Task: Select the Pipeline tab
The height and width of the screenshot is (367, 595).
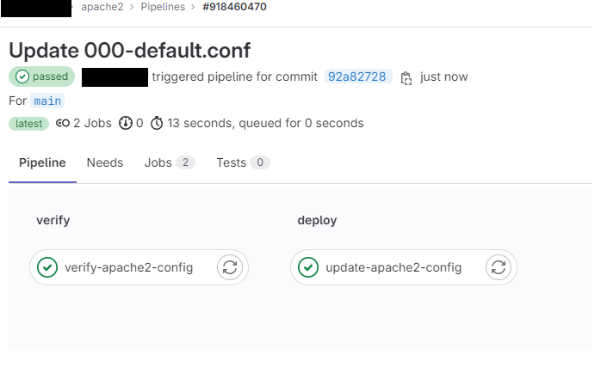Action: pyautogui.click(x=42, y=162)
